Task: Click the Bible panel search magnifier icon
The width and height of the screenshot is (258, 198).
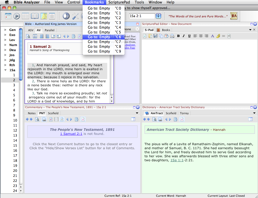Action: [x=28, y=36]
